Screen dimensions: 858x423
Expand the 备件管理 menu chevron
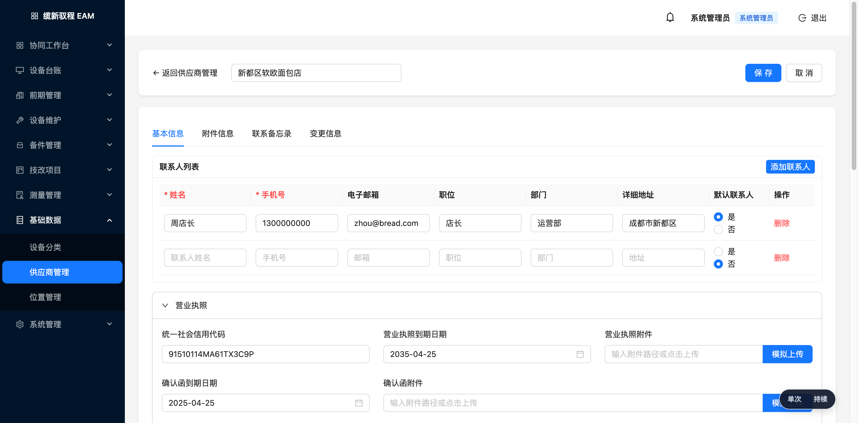(x=109, y=145)
